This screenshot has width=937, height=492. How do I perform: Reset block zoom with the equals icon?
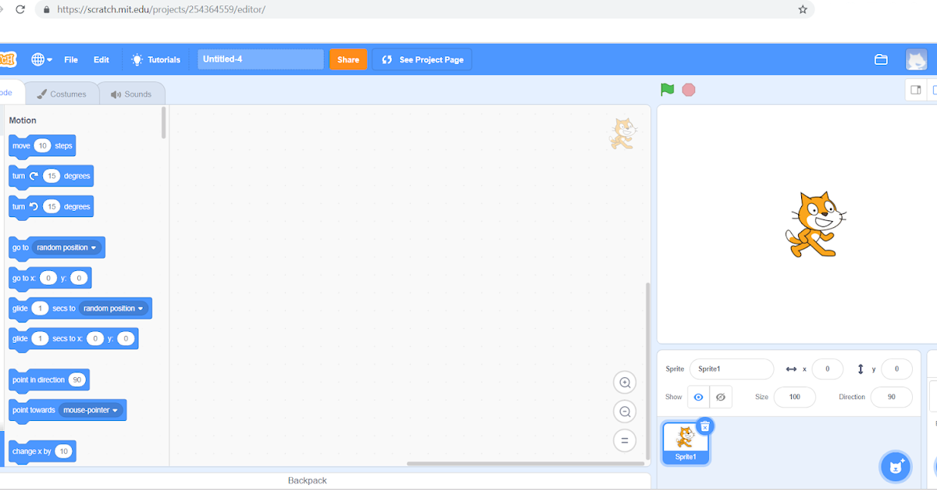625,440
